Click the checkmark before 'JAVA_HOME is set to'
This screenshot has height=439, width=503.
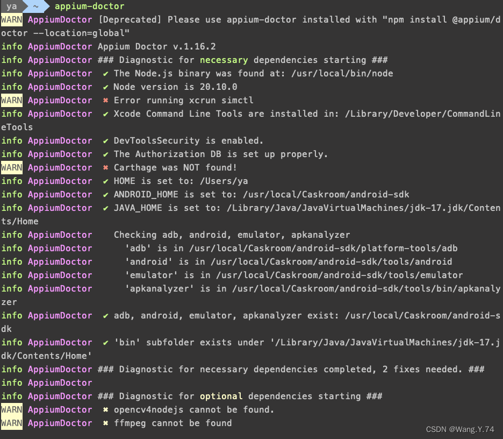pyautogui.click(x=105, y=208)
